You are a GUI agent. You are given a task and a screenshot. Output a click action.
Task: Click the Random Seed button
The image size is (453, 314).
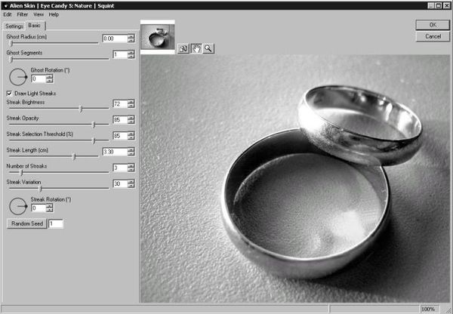point(26,223)
